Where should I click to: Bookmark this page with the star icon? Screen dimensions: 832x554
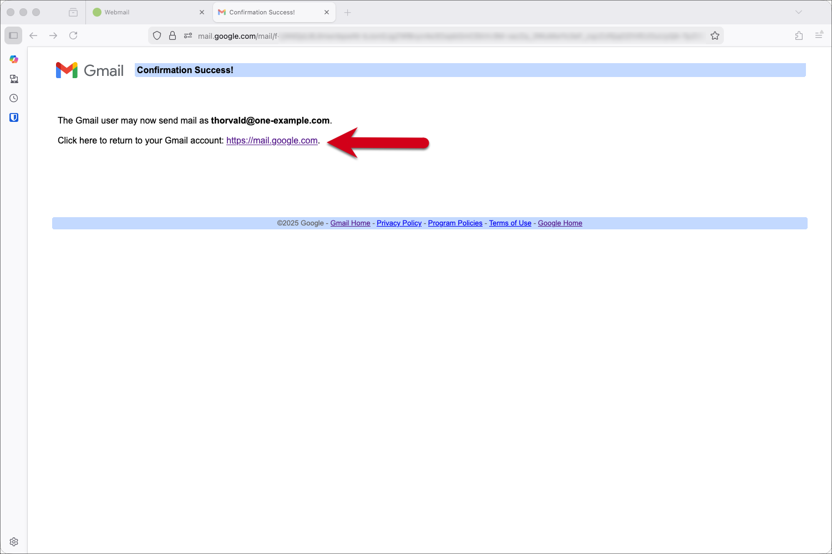coord(715,35)
